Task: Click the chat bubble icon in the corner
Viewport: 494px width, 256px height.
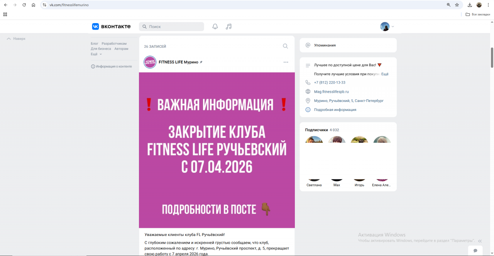Action: point(475,251)
